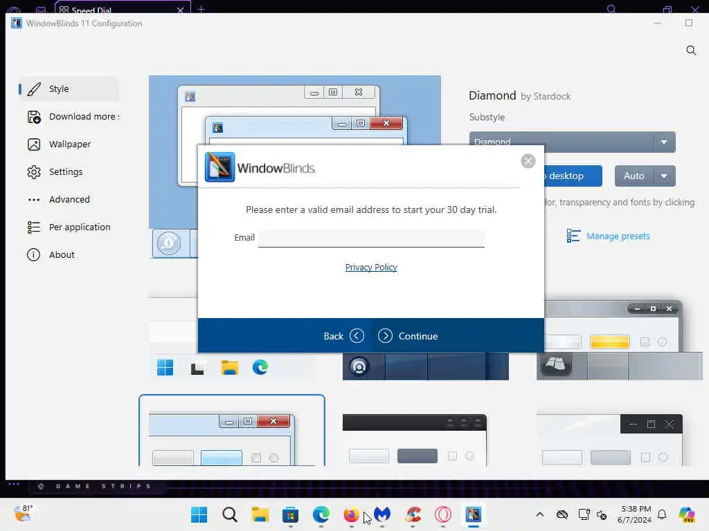Open a new tab in Opera browser
The width and height of the screenshot is (709, 531).
[x=201, y=8]
